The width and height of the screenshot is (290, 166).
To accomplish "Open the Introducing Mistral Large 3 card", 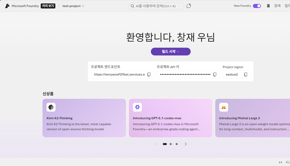I will click(253, 118).
